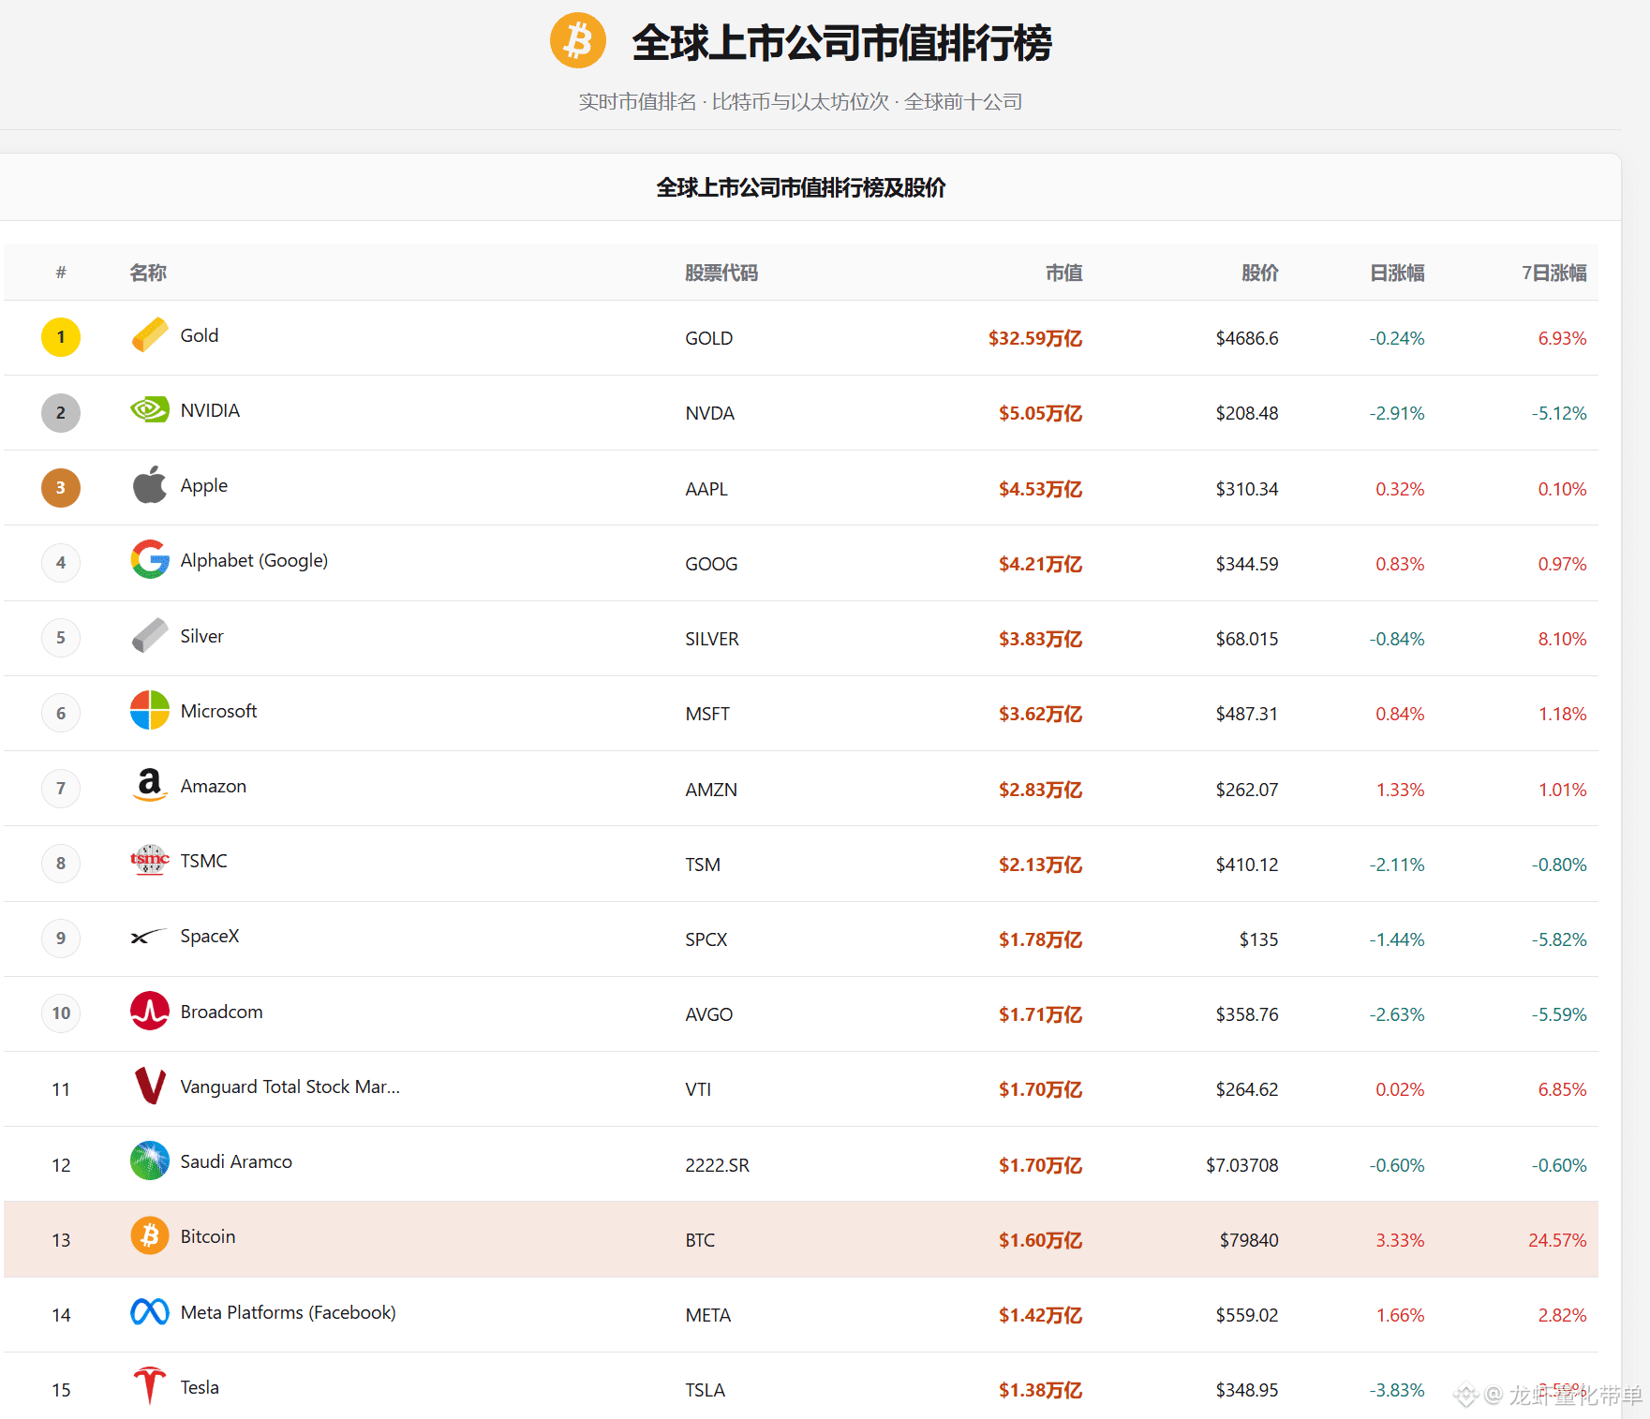Image resolution: width=1650 pixels, height=1419 pixels.
Task: Click the NVIDIA logo icon
Action: [x=150, y=410]
